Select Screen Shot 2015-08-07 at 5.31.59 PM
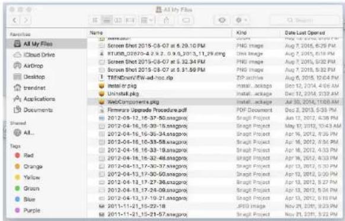345x221 pixels. [x=215, y=70]
